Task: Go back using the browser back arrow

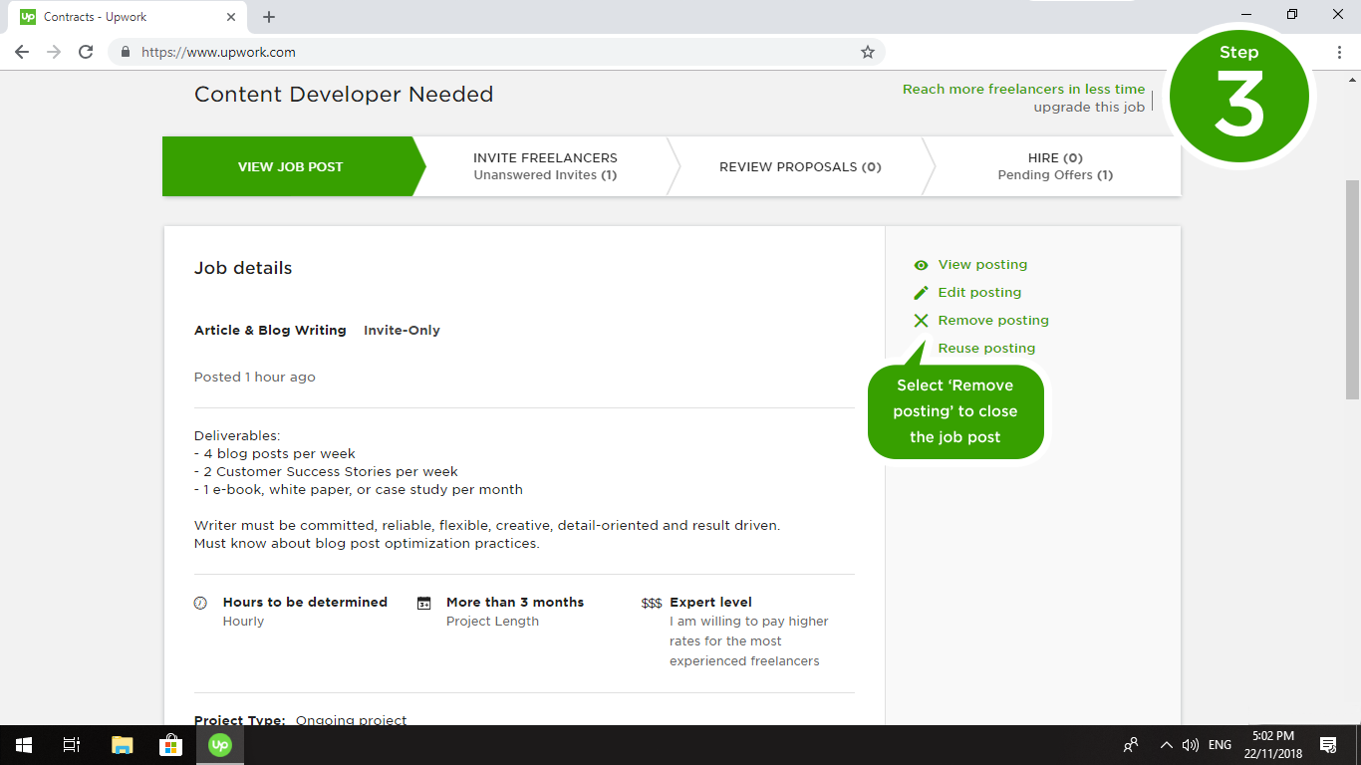Action: 22,52
